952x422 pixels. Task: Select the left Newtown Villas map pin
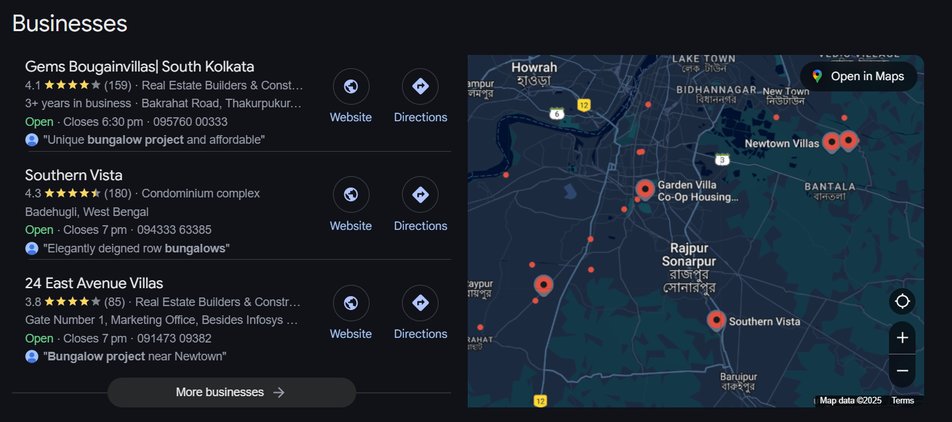coord(831,142)
